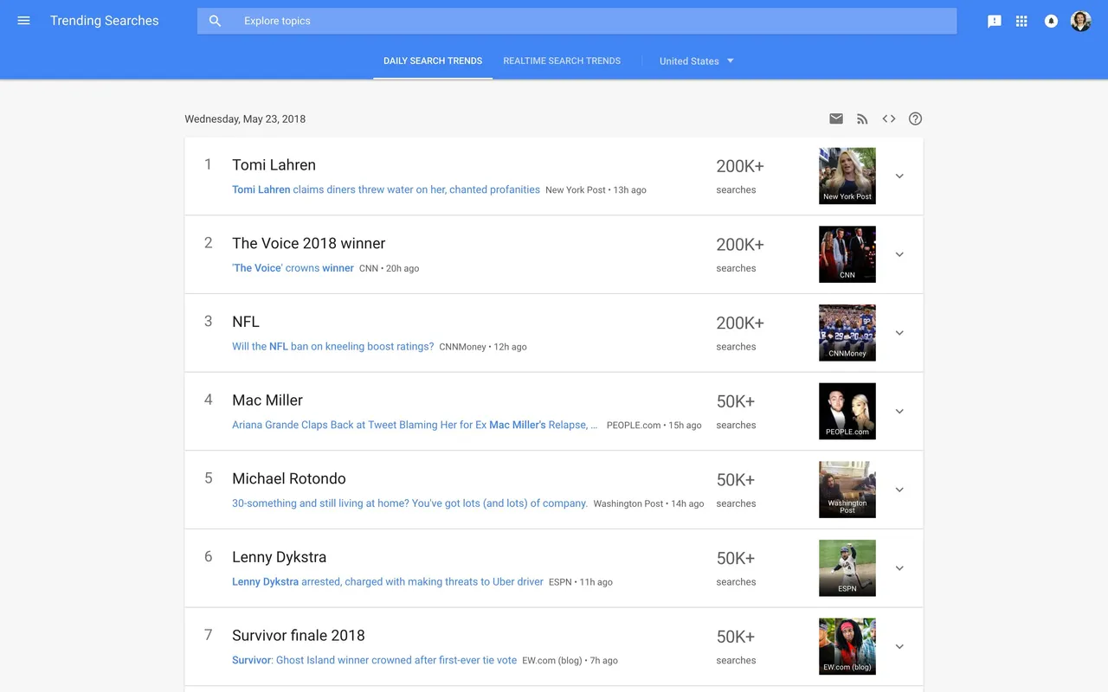Open the RSS feed icon
This screenshot has height=692, width=1108.
(862, 119)
